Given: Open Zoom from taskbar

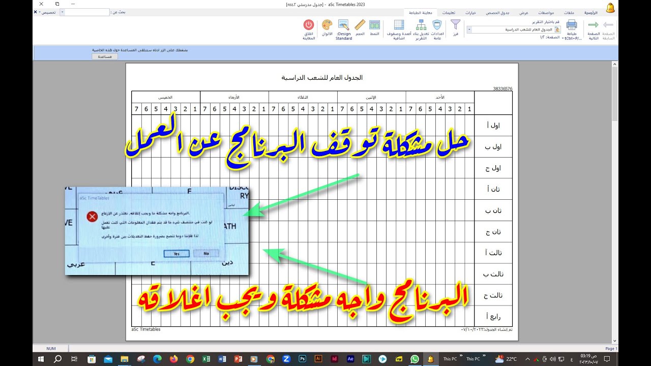Looking at the screenshot, I should pyautogui.click(x=286, y=359).
